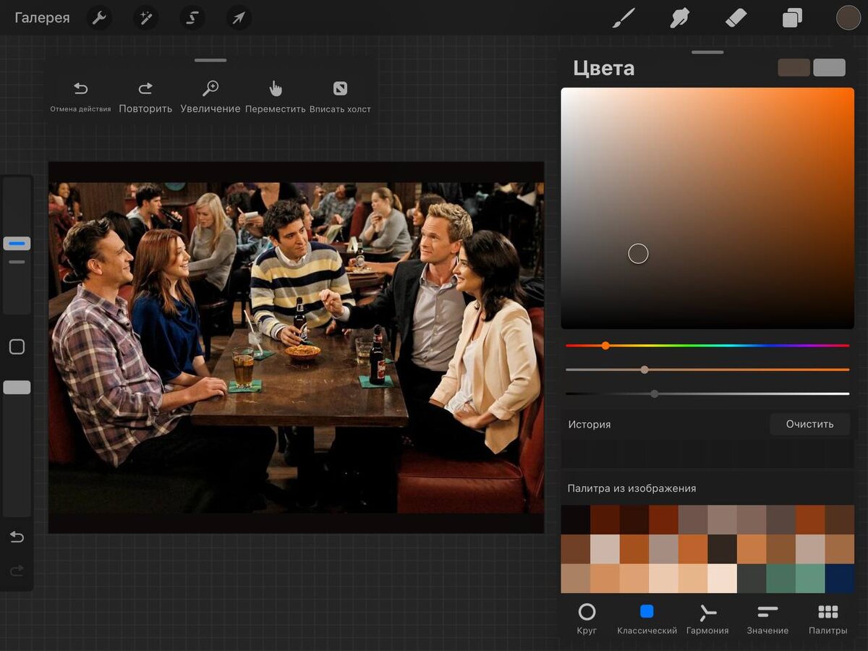Tap the active color circle in top bar
This screenshot has width=868, height=651.
click(848, 18)
